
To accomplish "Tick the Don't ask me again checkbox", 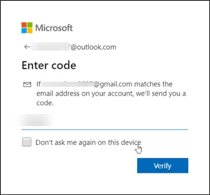I will (27, 142).
